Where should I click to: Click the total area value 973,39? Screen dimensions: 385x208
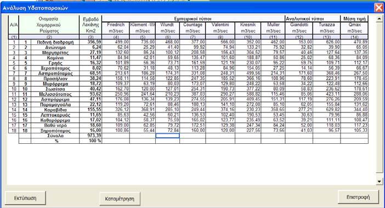[94, 136]
